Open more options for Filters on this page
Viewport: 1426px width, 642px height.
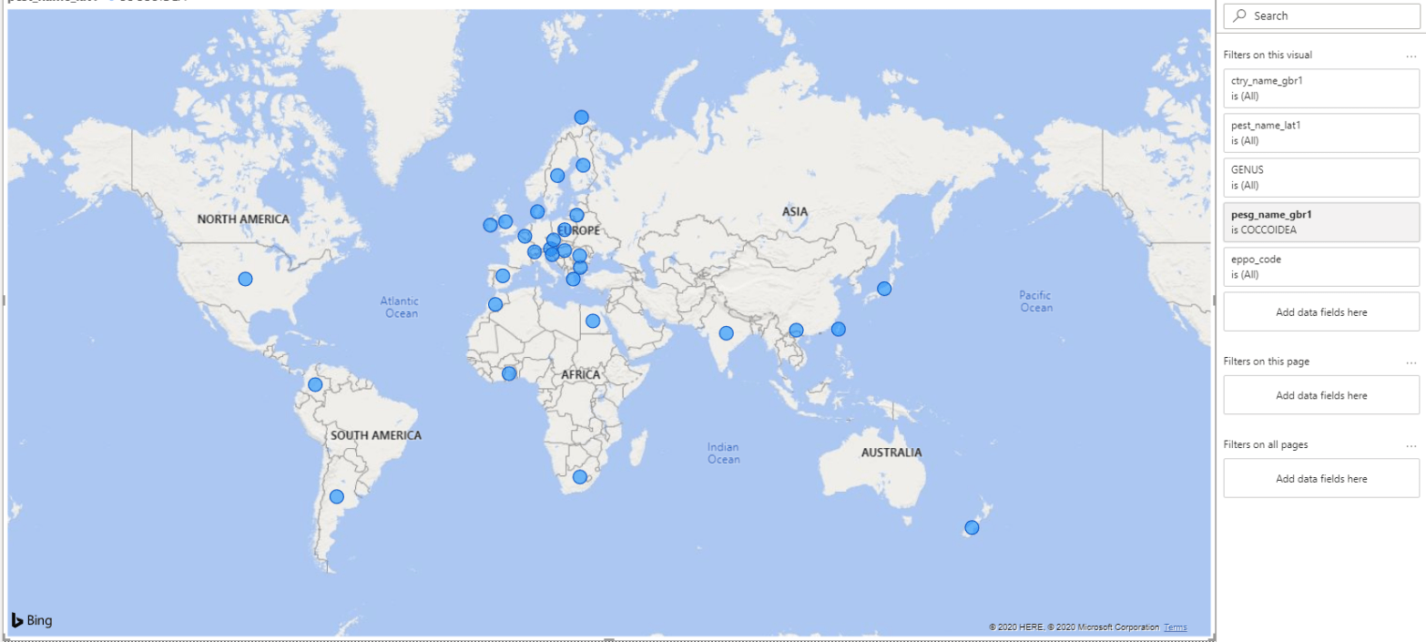click(x=1411, y=362)
